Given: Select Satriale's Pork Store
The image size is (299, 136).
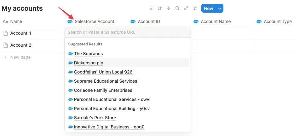Looking at the screenshot, I should coord(128,118).
